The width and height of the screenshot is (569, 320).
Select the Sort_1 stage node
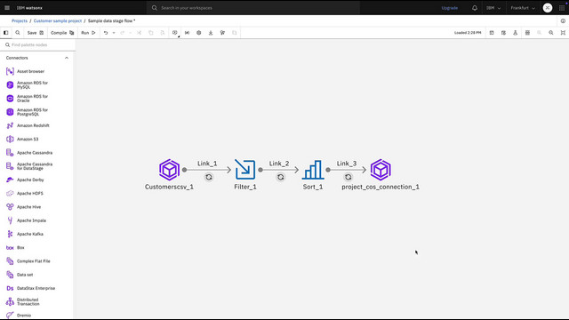[x=313, y=170]
